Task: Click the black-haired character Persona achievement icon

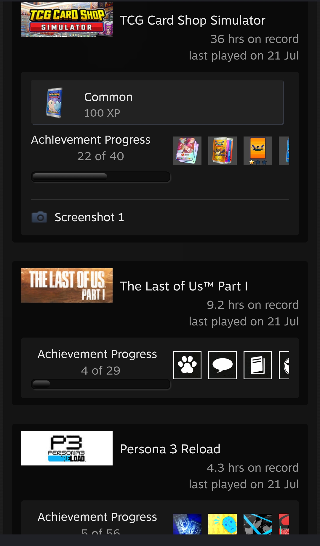Action: click(x=258, y=524)
